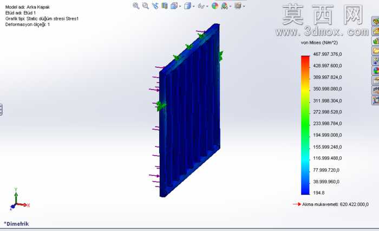Click the blue Z axis of the triad
The height and width of the screenshot is (231, 379).
tap(12, 207)
